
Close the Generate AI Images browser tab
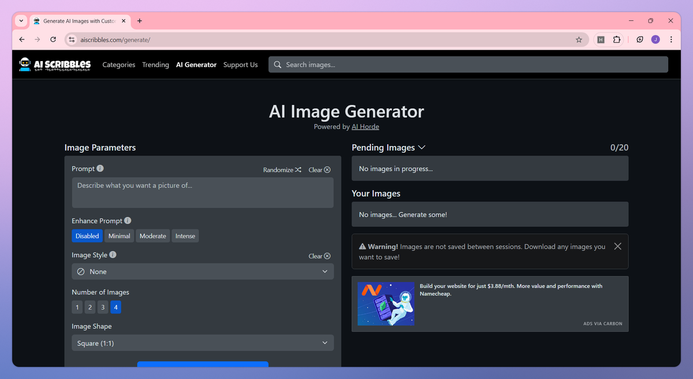coord(124,21)
